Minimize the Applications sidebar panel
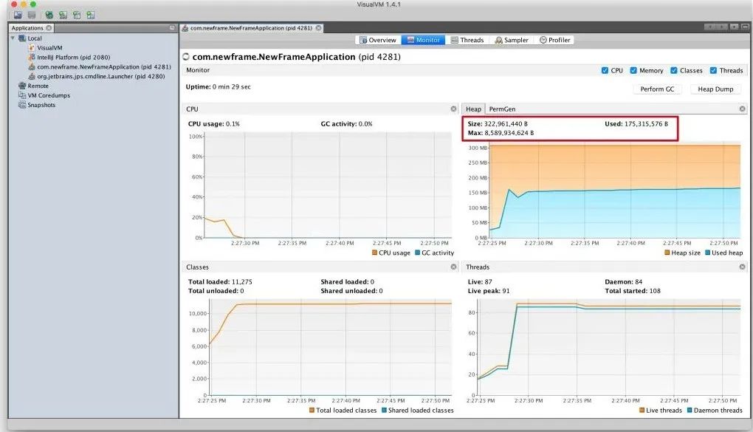 (x=172, y=28)
